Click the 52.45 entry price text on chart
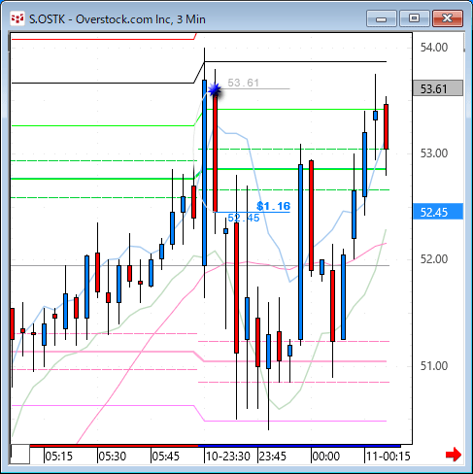This screenshot has height=474, width=473. pyautogui.click(x=244, y=218)
